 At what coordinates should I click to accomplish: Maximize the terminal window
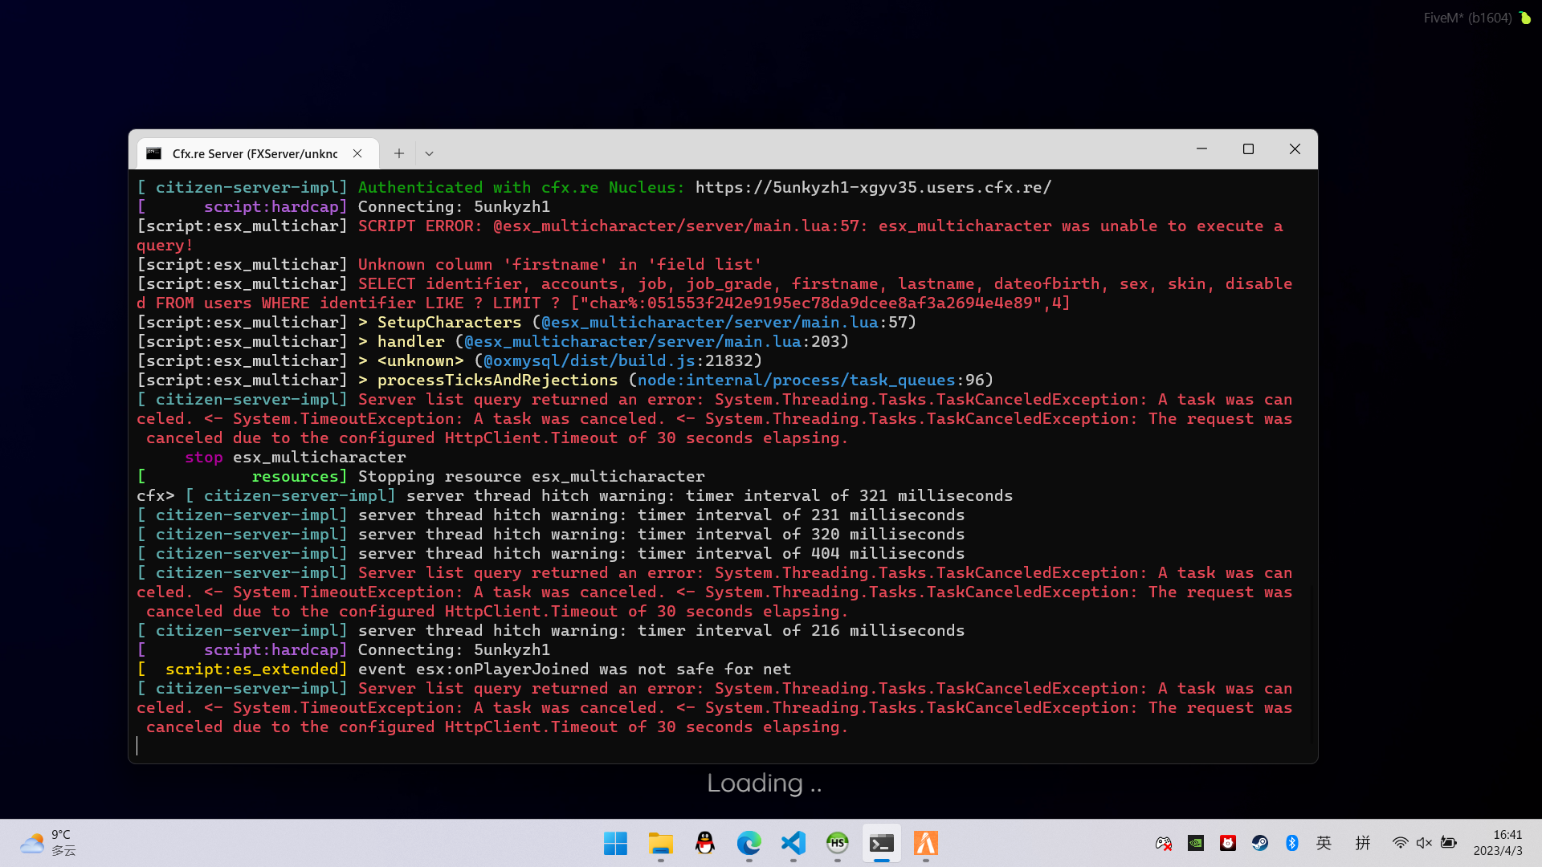point(1248,149)
